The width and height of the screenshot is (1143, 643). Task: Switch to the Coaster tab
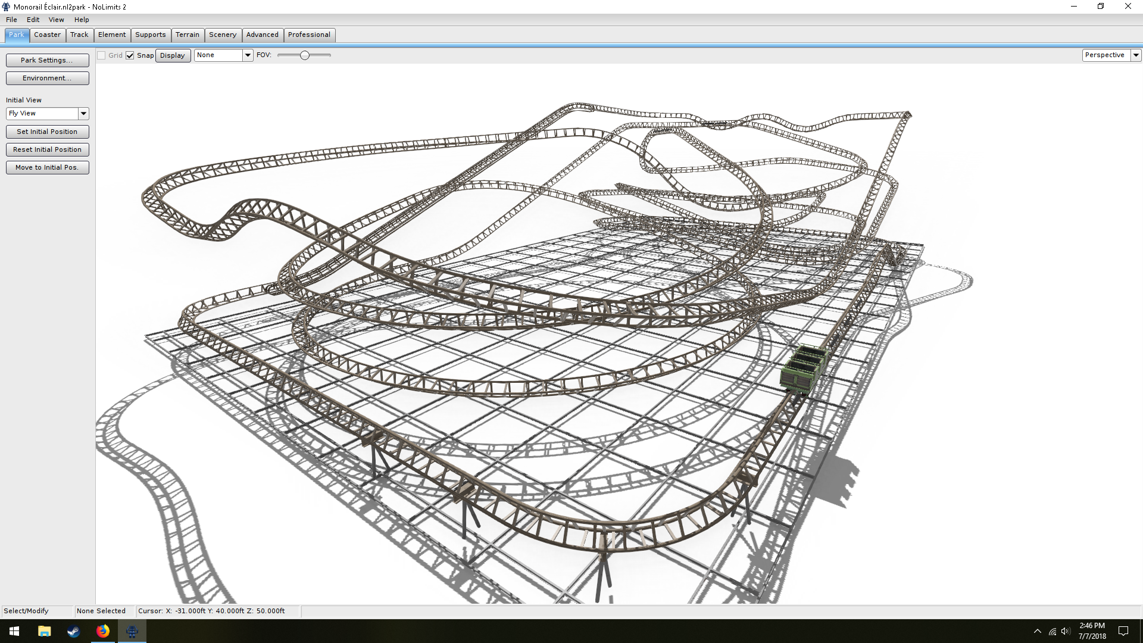click(47, 35)
